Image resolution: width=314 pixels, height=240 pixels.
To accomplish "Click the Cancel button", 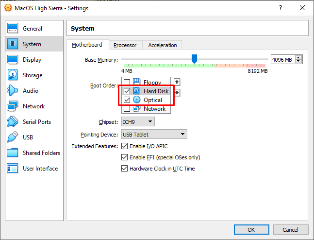I will coord(290,229).
